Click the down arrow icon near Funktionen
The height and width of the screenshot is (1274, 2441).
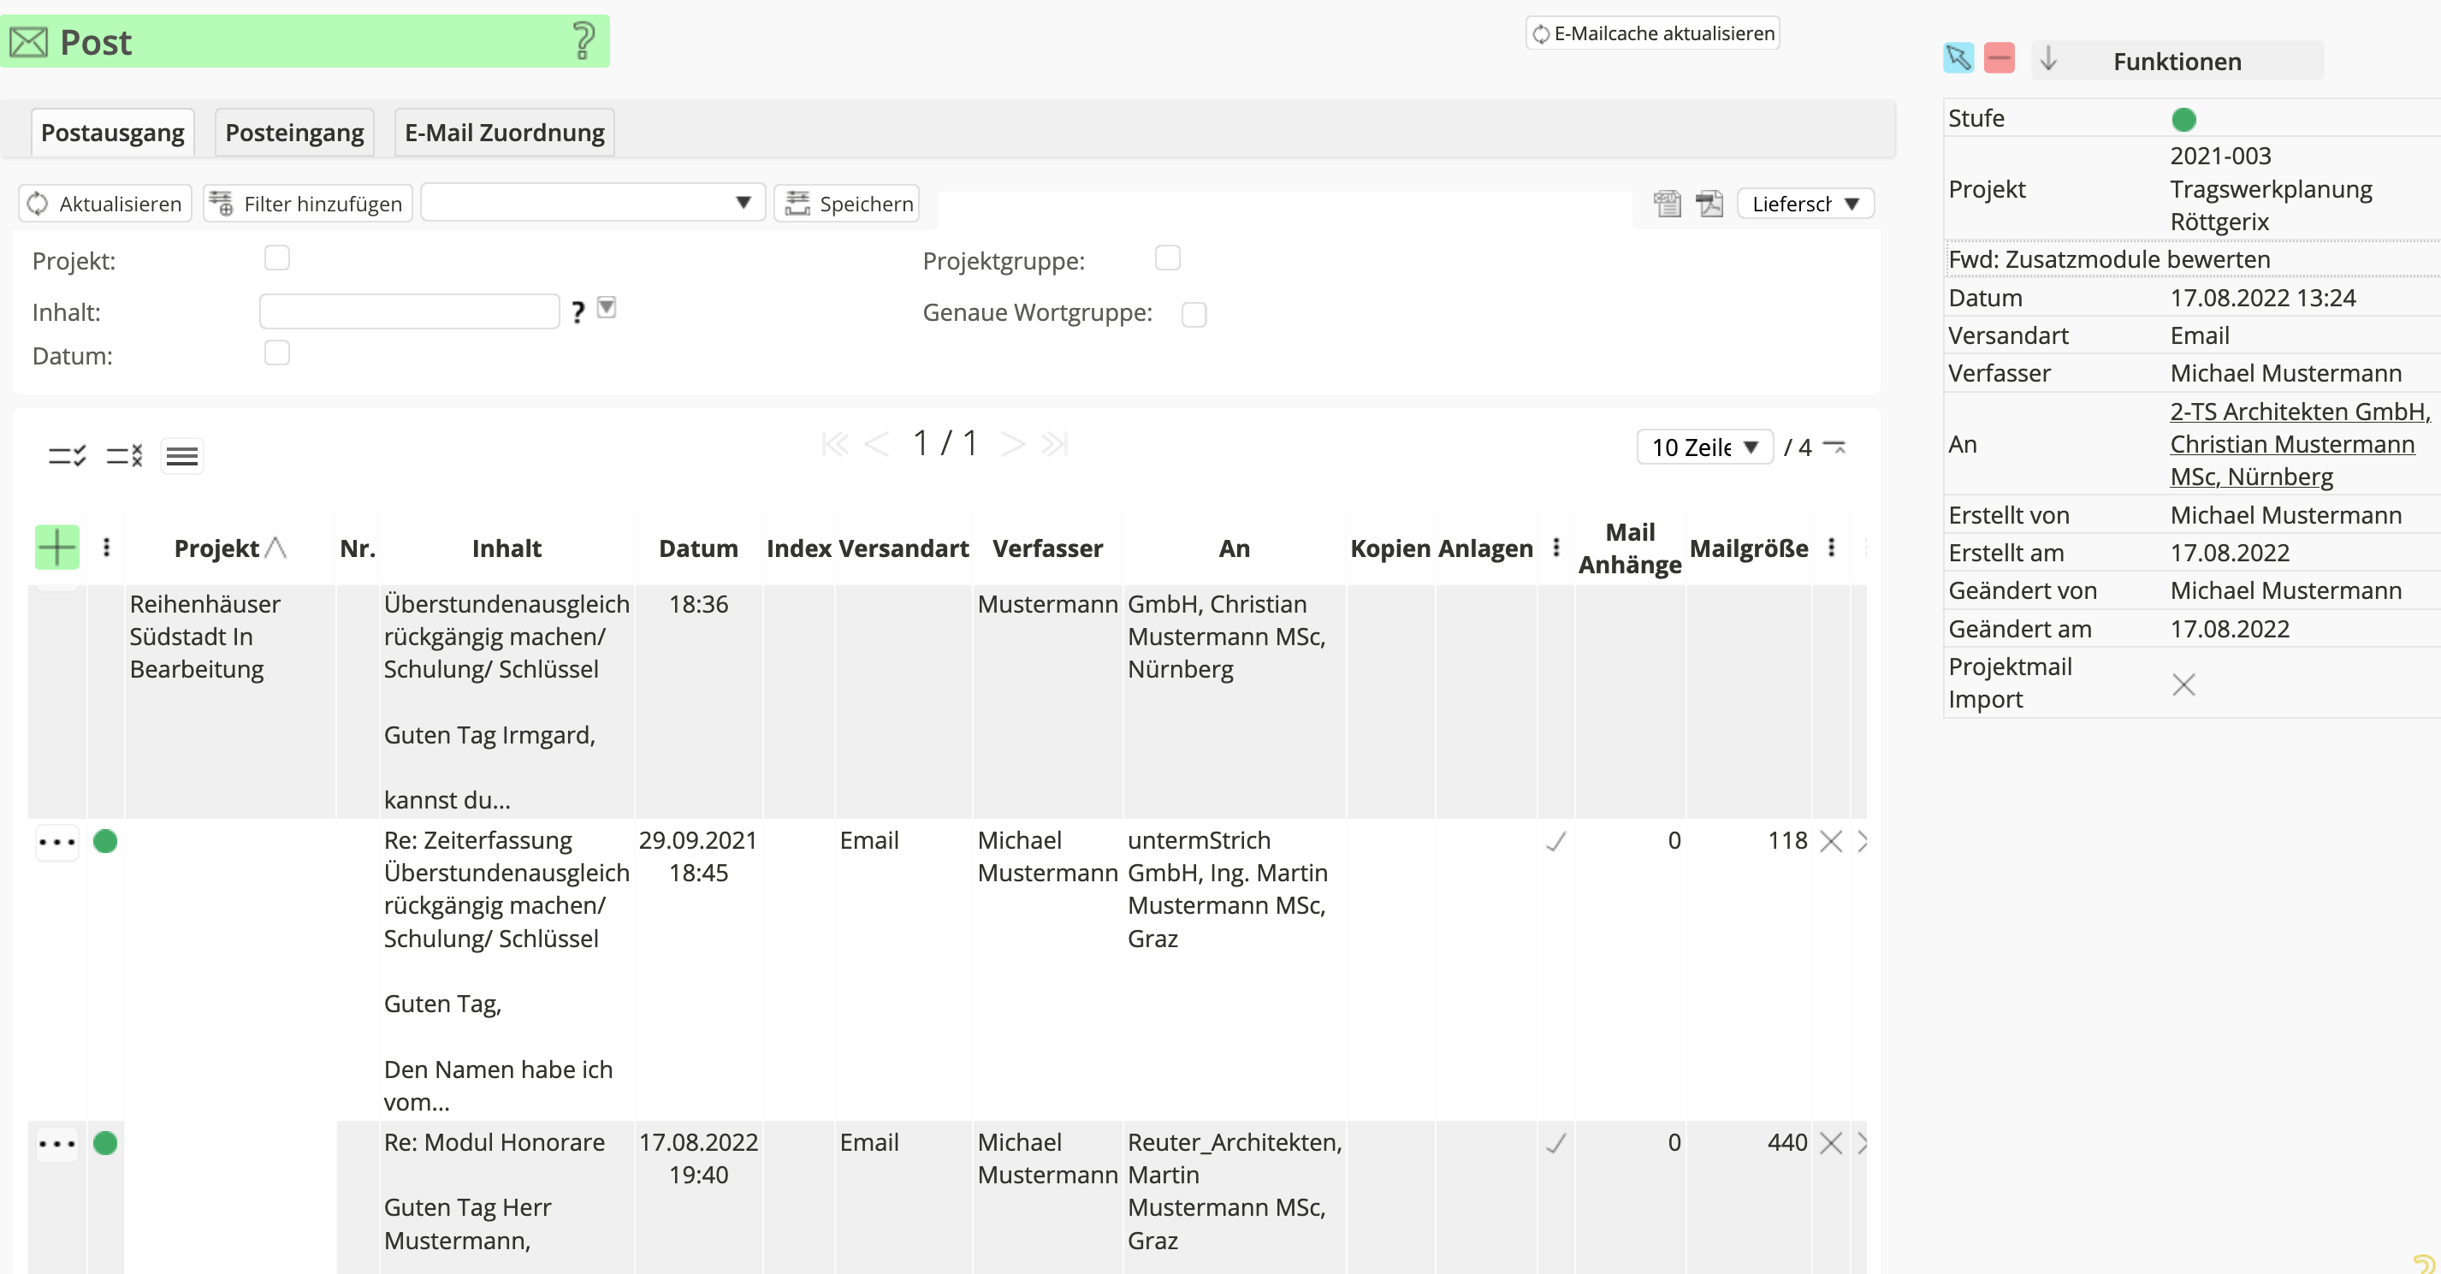click(2048, 60)
